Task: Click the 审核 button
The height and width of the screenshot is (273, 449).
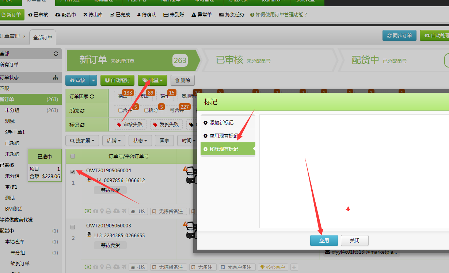Action: click(x=77, y=80)
